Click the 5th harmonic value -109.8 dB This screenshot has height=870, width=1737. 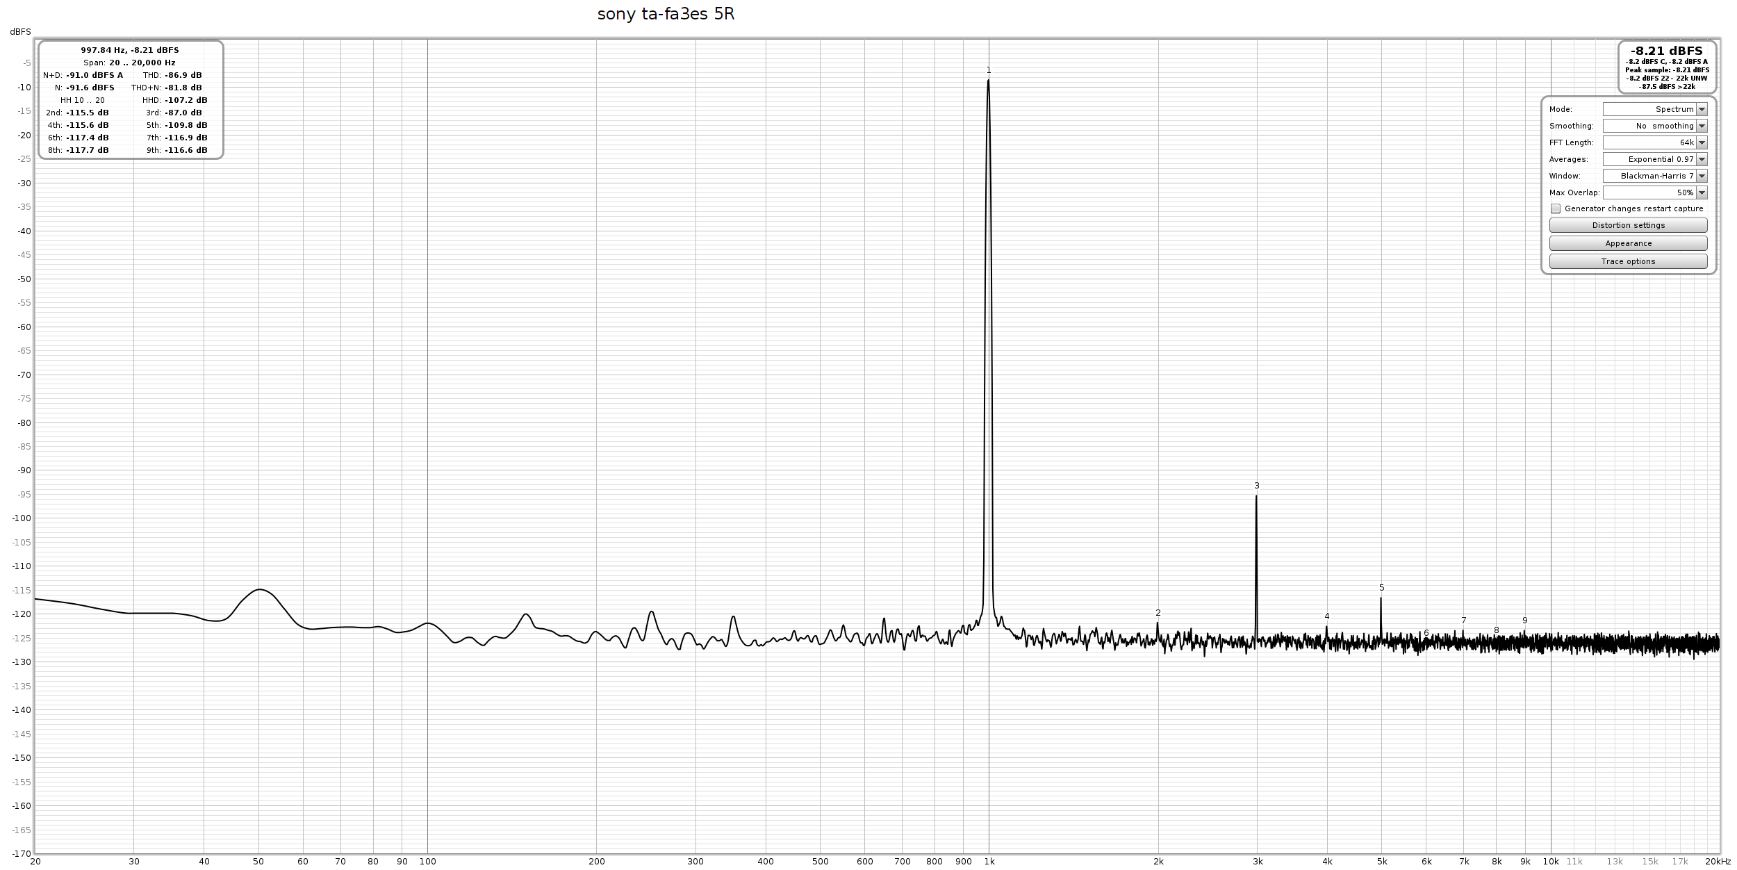(x=186, y=125)
